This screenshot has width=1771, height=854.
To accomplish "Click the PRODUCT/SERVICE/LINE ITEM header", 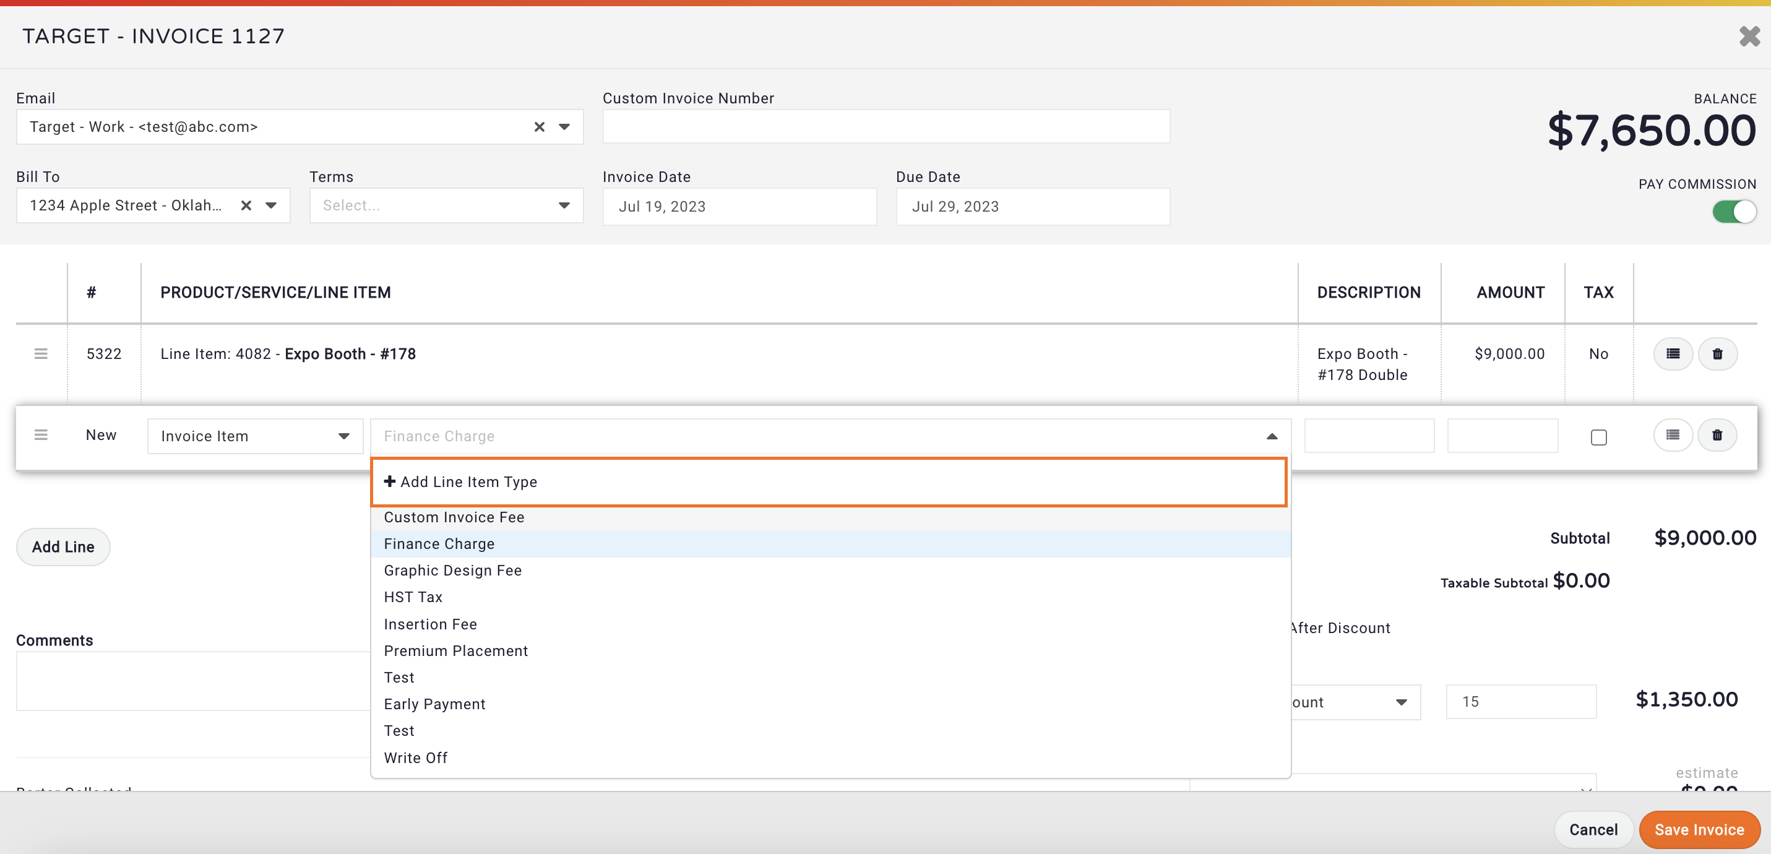I will (x=276, y=293).
